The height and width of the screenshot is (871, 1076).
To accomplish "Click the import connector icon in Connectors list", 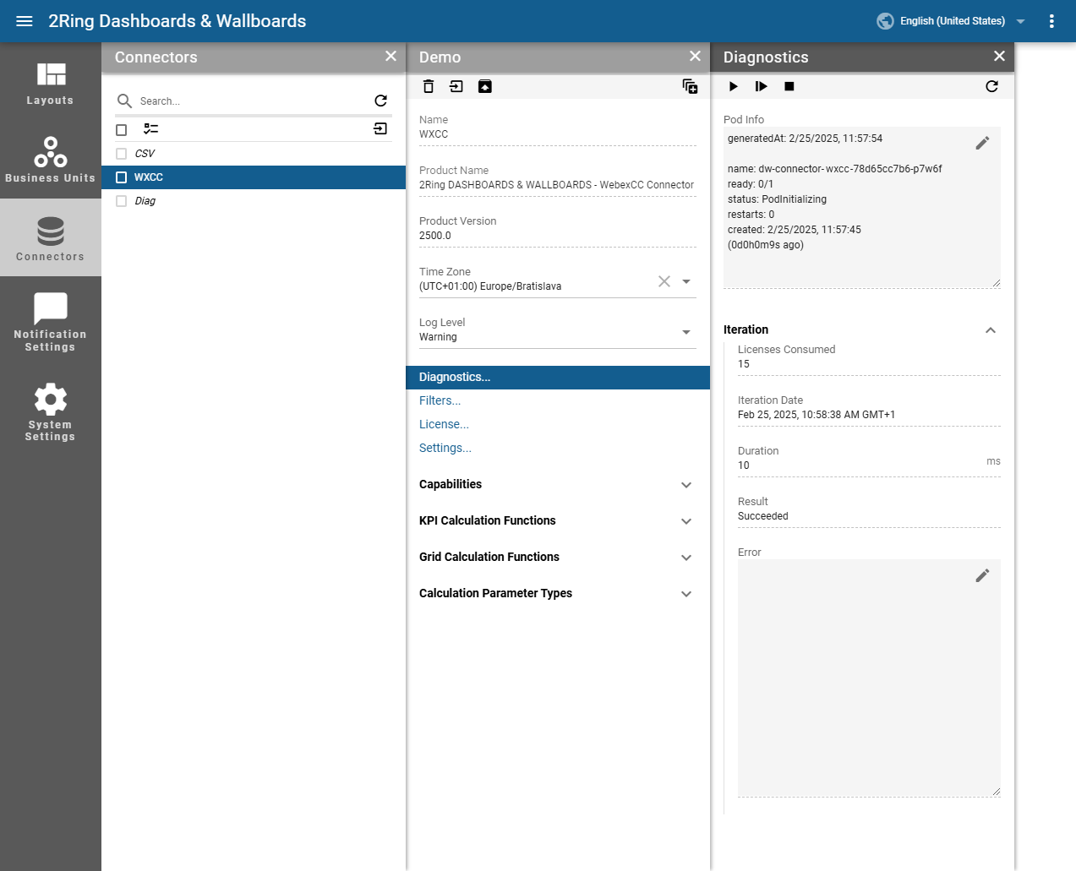I will (380, 128).
